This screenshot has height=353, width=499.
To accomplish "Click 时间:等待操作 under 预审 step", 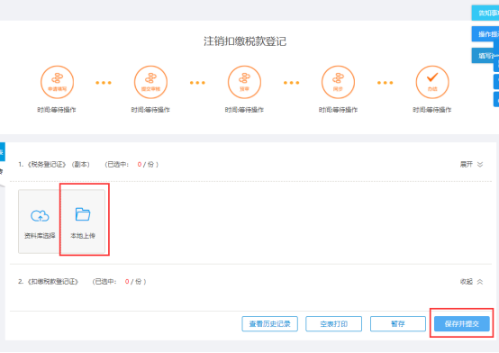I will (x=244, y=110).
